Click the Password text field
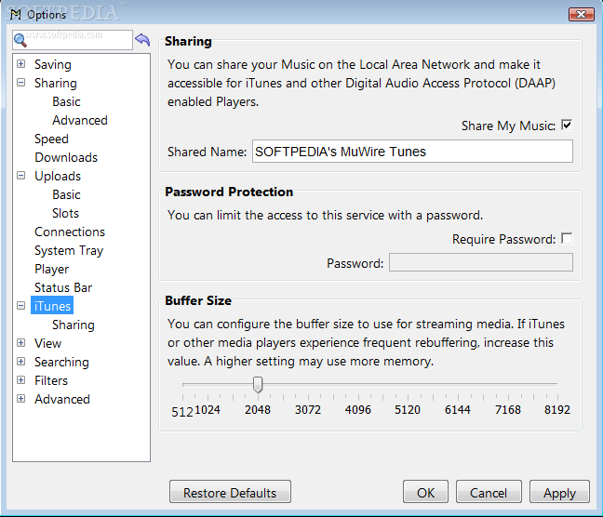The width and height of the screenshot is (603, 517). click(x=481, y=262)
